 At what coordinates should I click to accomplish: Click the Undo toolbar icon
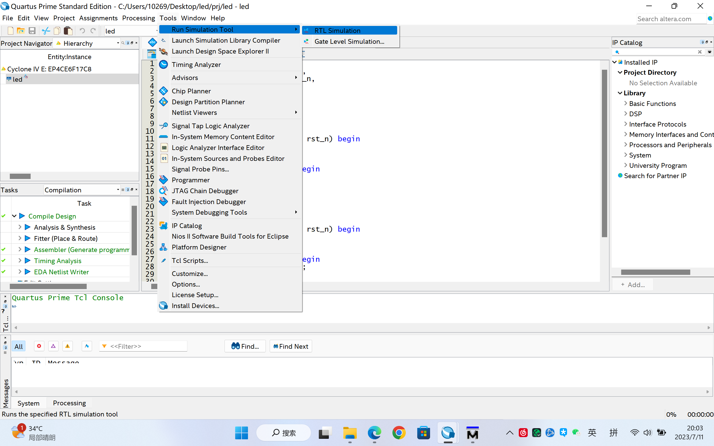click(82, 31)
